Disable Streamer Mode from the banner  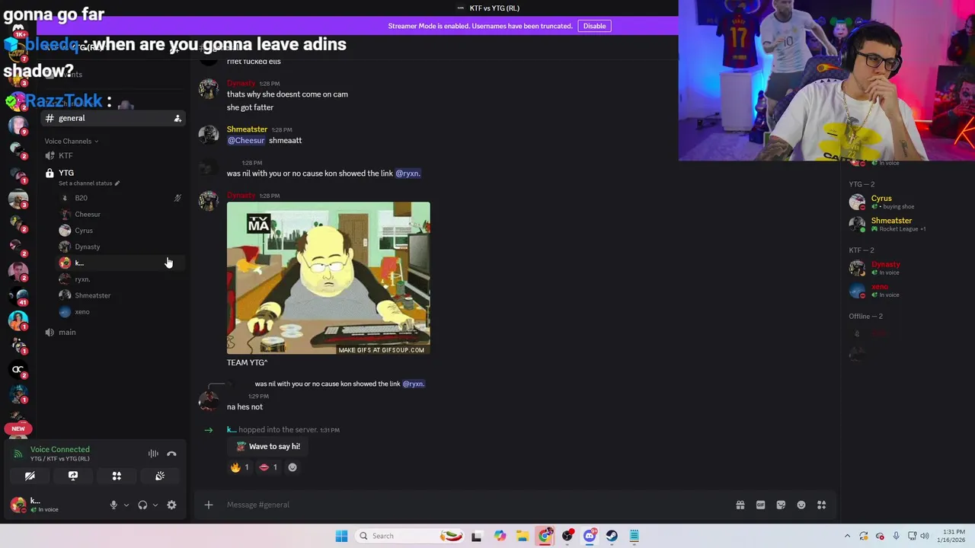594,26
